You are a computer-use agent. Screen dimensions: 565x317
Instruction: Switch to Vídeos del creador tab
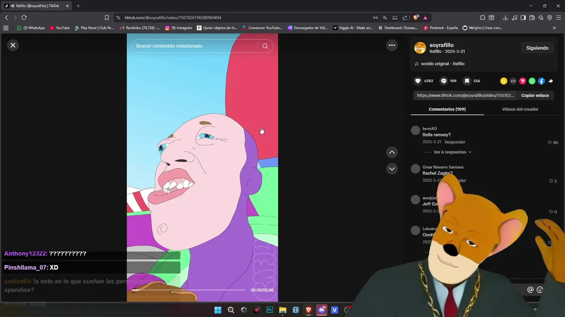coord(520,109)
